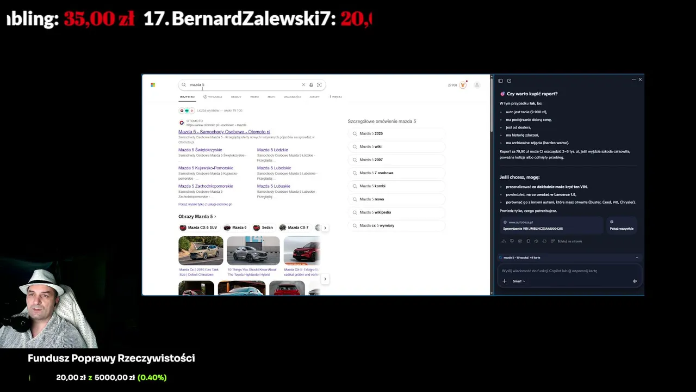Open the gray Toyota Highlander thumbnail

coord(253,250)
